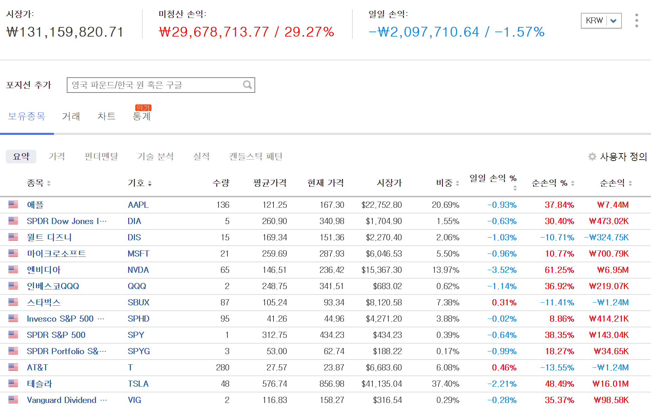Sort by 일일 손익 % arrows
This screenshot has width=651, height=408.
tap(515, 188)
